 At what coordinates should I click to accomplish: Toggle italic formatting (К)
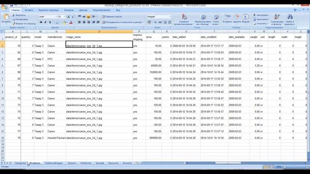click(46, 22)
